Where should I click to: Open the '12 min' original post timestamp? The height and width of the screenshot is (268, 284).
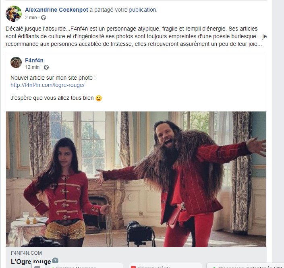[x=32, y=67]
